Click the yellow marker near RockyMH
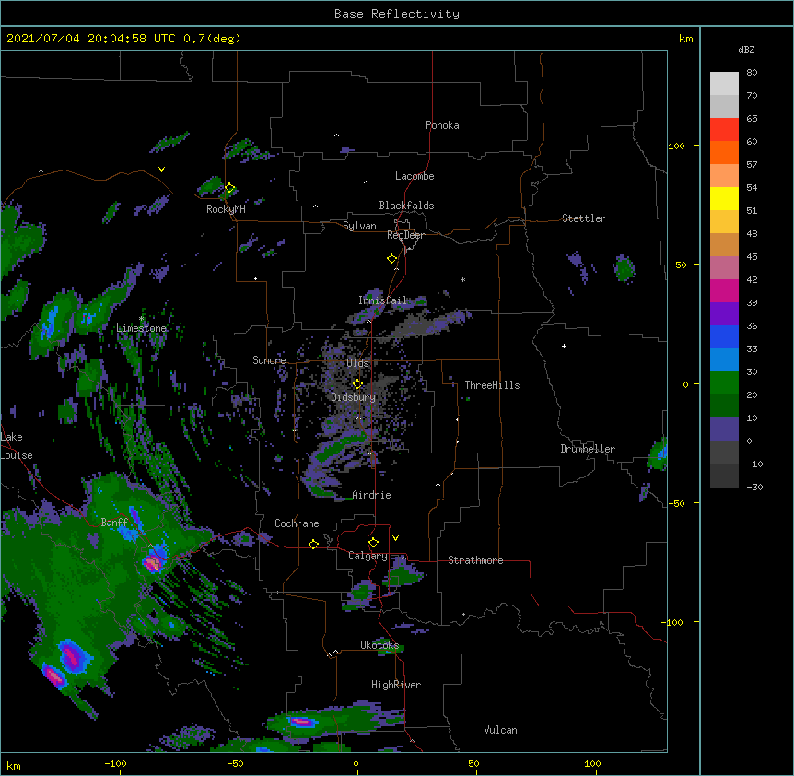794x776 pixels. [x=229, y=188]
